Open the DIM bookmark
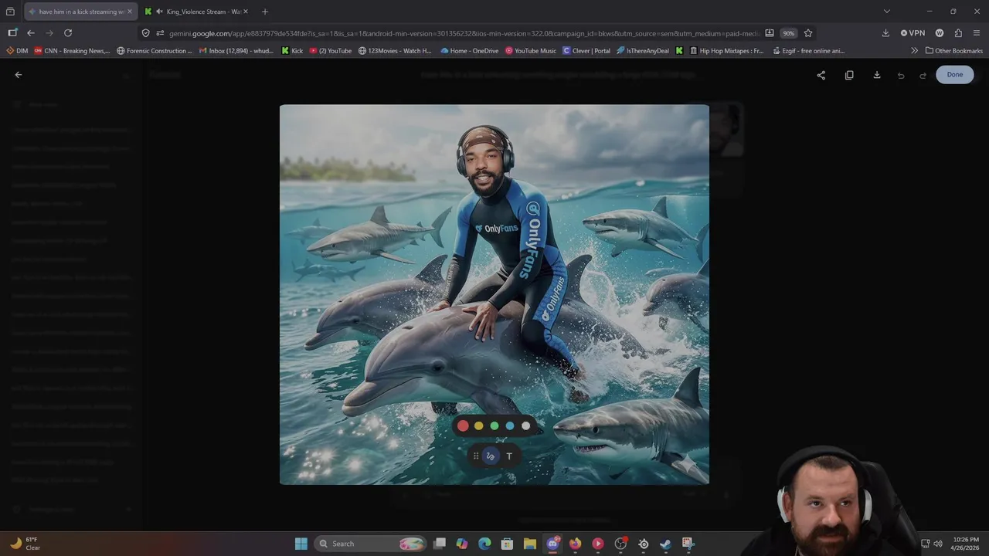Image resolution: width=989 pixels, height=556 pixels. [x=17, y=51]
